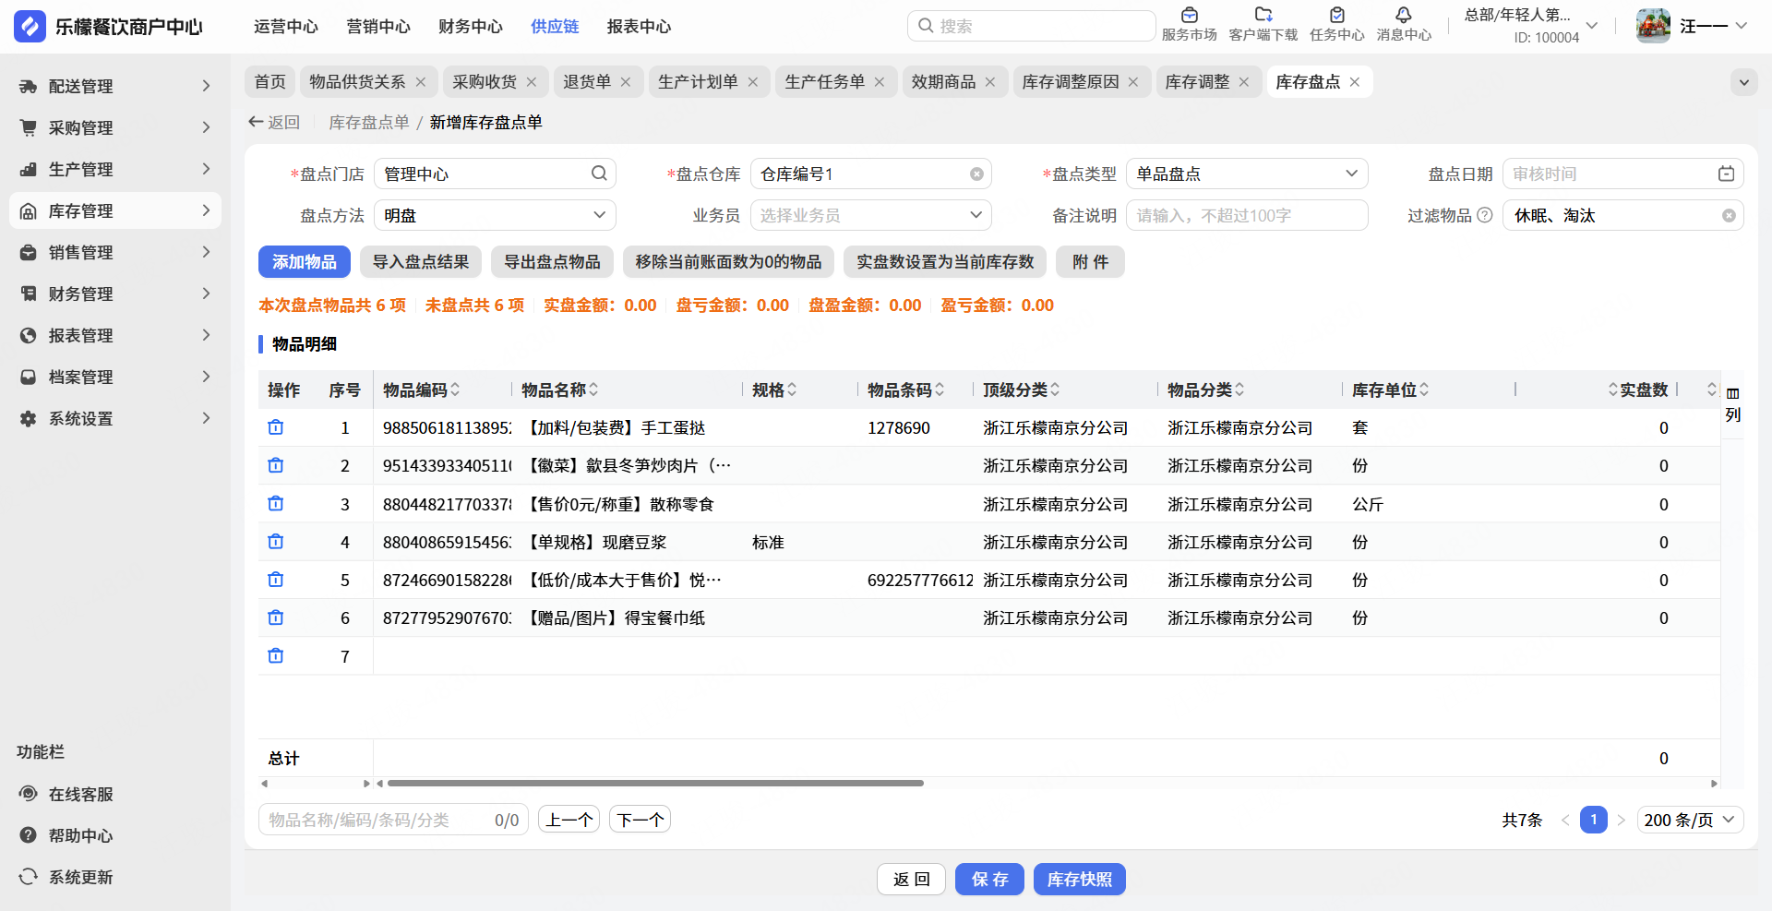
Task: Switch to the 采购收货 tab
Action: (x=485, y=82)
